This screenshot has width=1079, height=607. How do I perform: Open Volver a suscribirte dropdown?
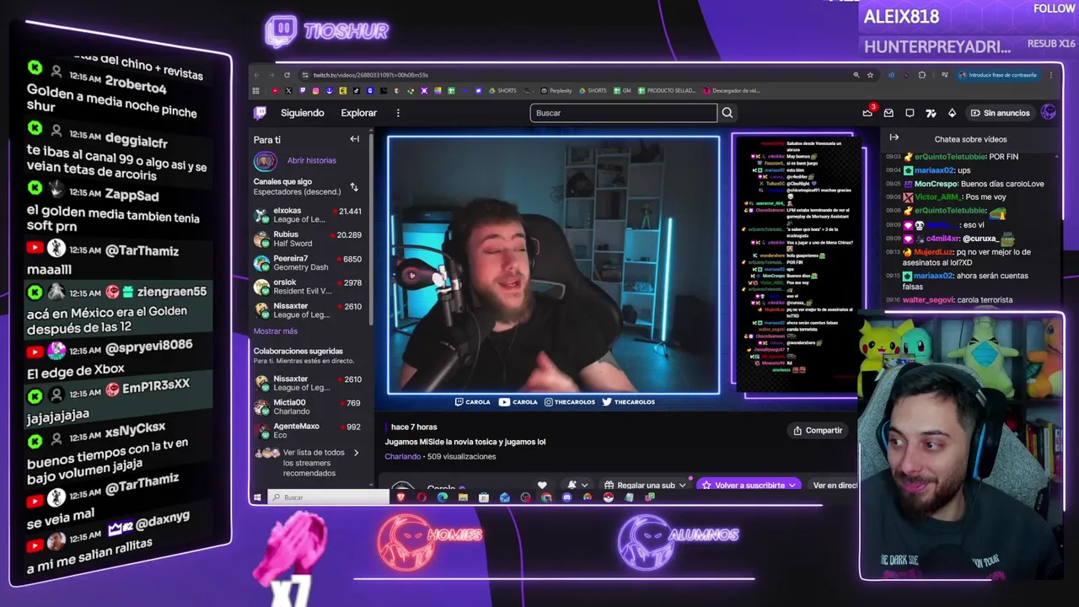tap(749, 485)
